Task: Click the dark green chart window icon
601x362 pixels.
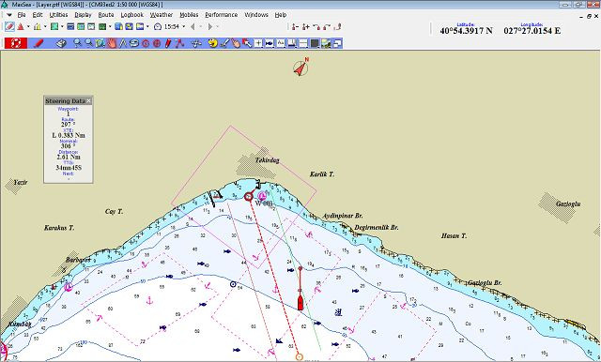Action: pos(102,26)
